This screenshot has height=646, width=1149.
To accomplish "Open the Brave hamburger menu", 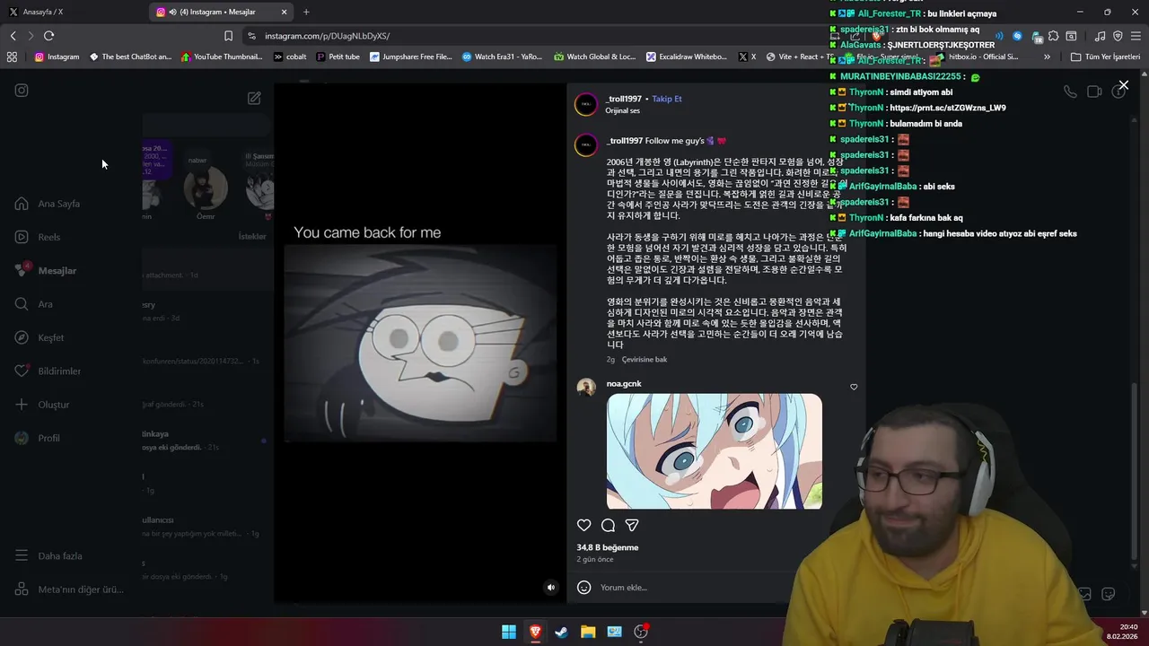I will [1136, 36].
